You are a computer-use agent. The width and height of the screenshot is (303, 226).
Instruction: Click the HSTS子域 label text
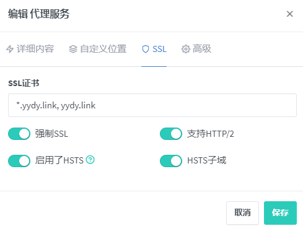(x=207, y=160)
